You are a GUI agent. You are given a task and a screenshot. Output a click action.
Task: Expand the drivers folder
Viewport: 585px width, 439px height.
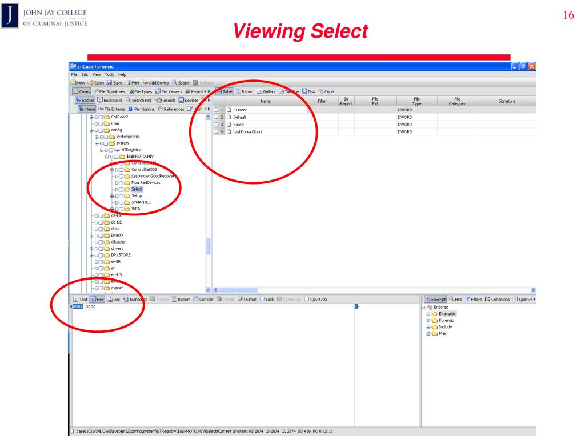click(91, 249)
